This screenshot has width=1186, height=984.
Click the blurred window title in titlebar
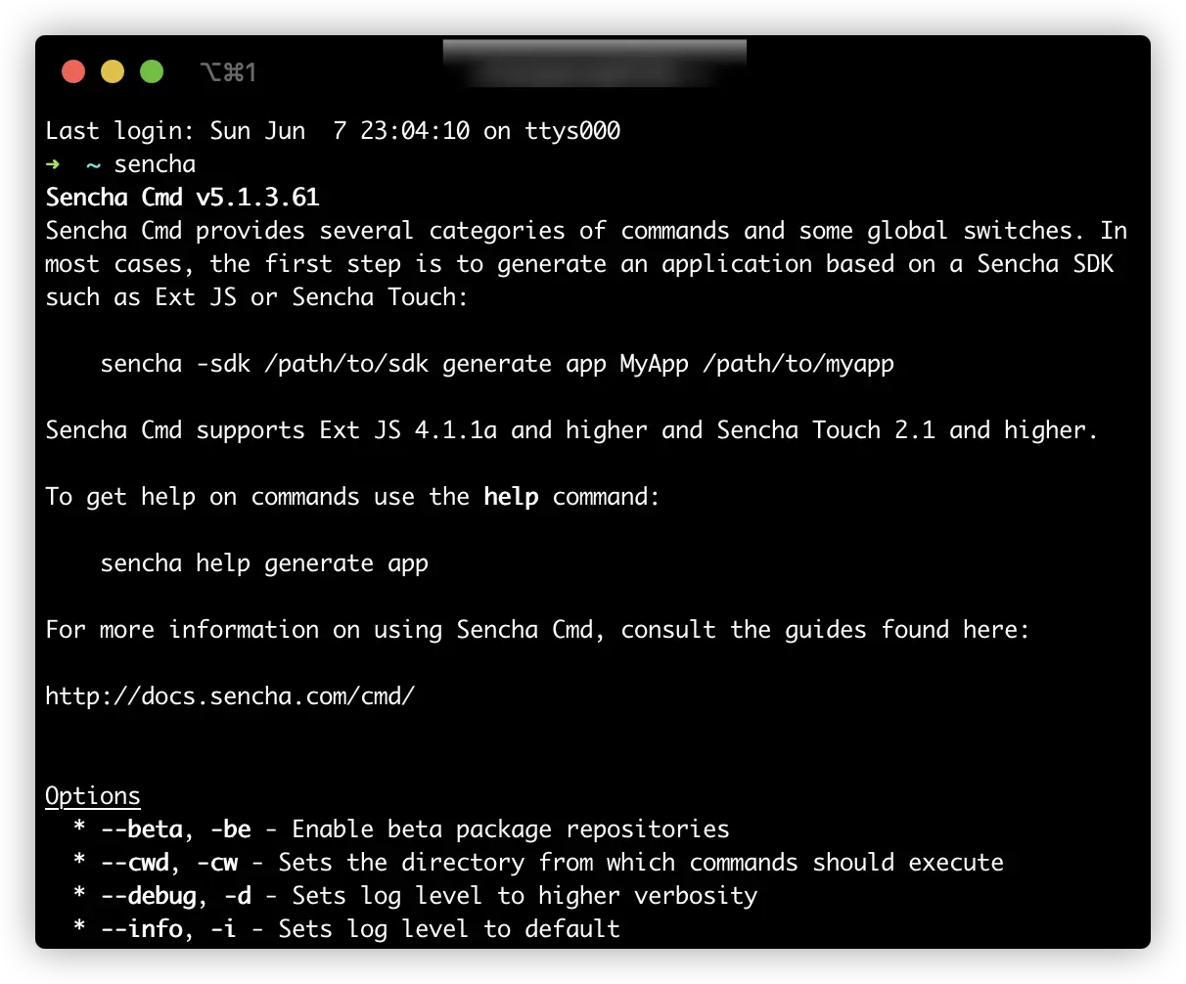click(x=594, y=64)
